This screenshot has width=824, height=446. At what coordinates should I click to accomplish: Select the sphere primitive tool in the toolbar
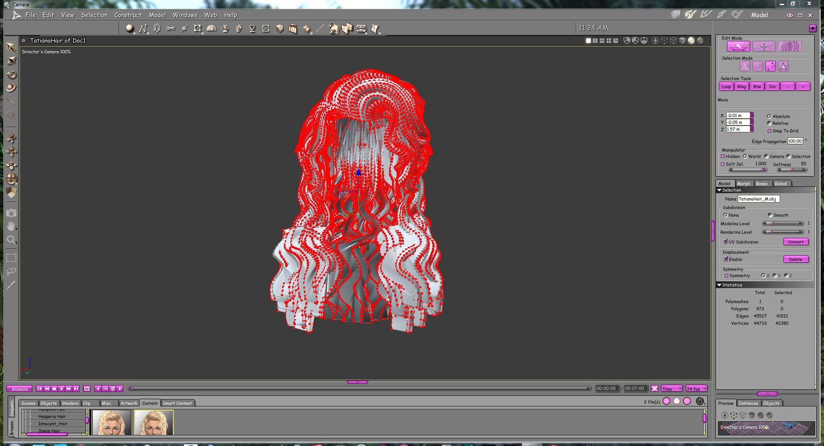(x=129, y=29)
